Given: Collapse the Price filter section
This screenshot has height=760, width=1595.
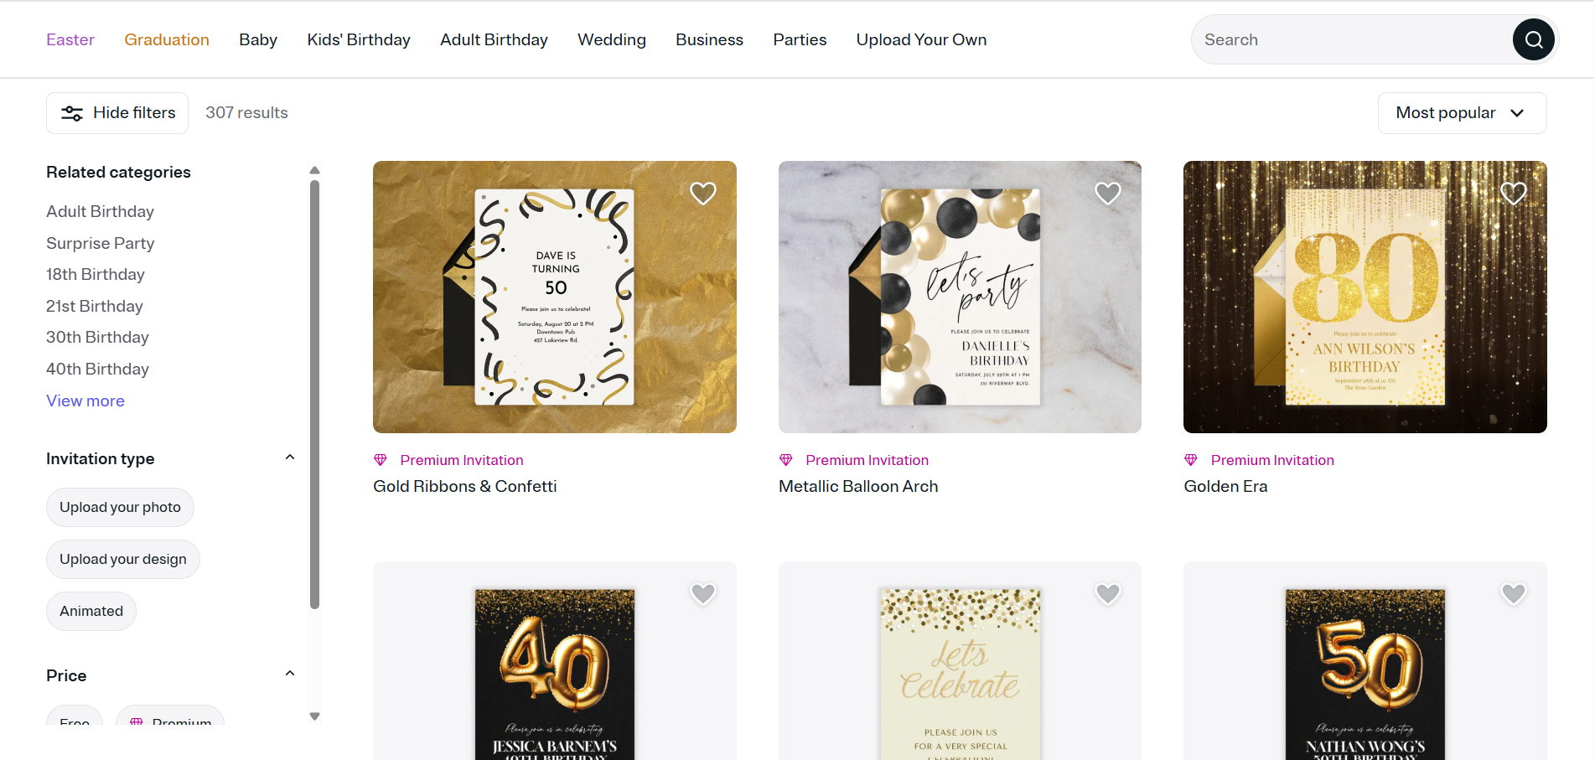Looking at the screenshot, I should [290, 674].
